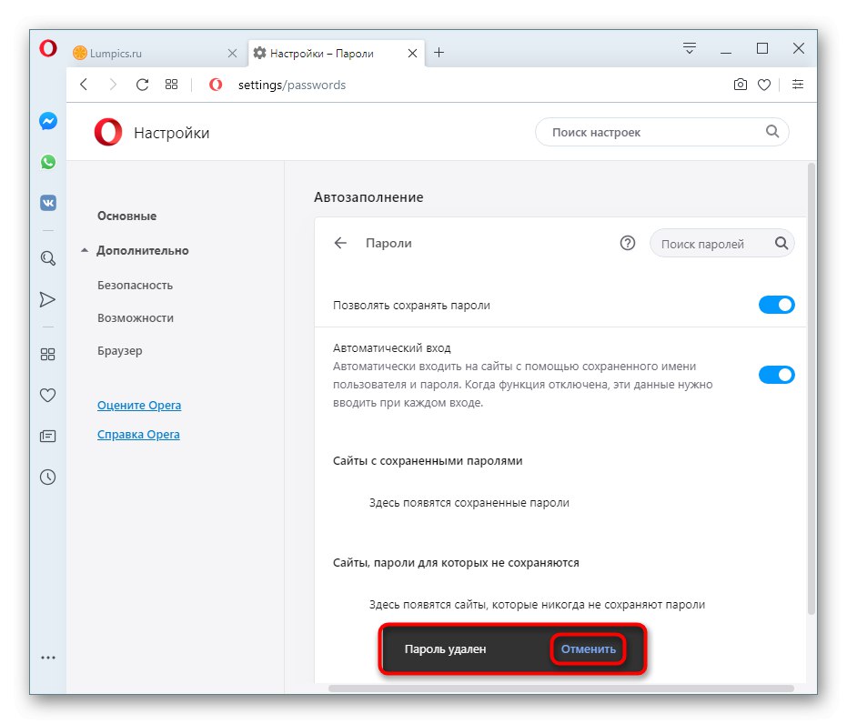
Task: Click Сайты, пароли для которых не сохраняются
Action: [456, 563]
